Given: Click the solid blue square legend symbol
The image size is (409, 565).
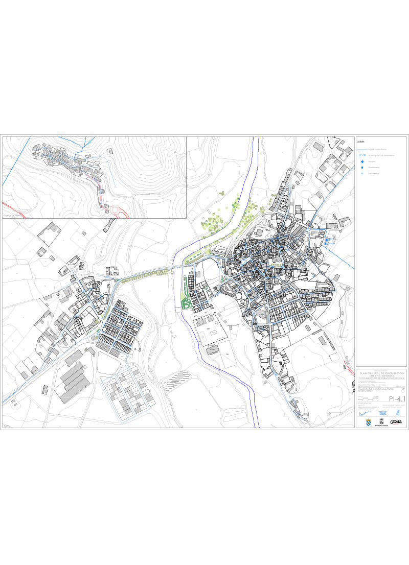Looking at the screenshot, I should click(x=362, y=167).
